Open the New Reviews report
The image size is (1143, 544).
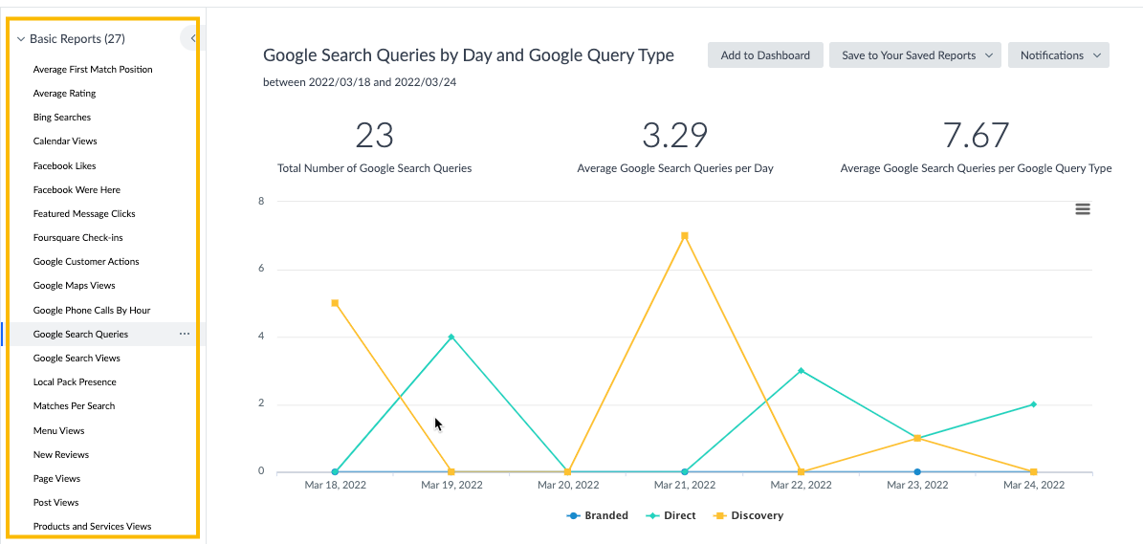(x=61, y=455)
